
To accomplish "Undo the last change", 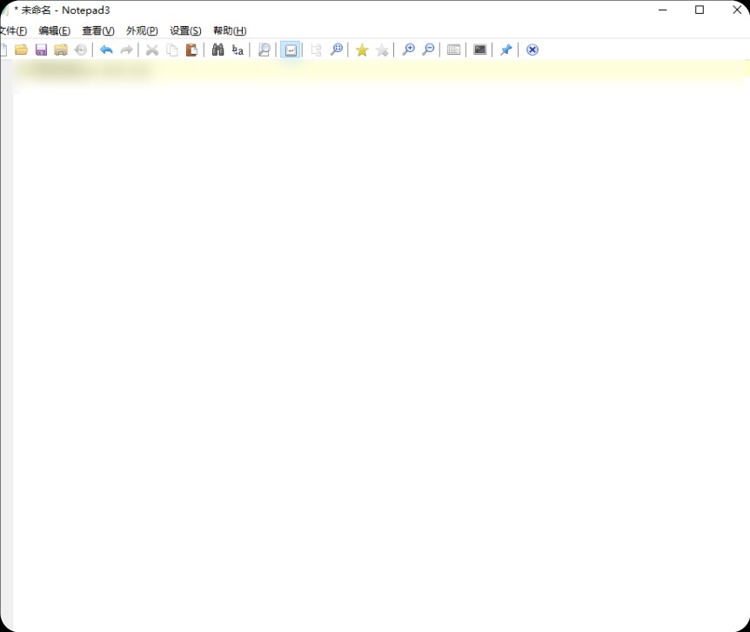I will click(x=106, y=50).
